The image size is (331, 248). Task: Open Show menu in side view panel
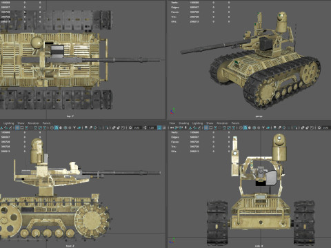pyautogui.click(x=210, y=123)
